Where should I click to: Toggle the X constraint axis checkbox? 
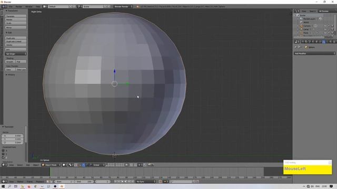[3, 151]
